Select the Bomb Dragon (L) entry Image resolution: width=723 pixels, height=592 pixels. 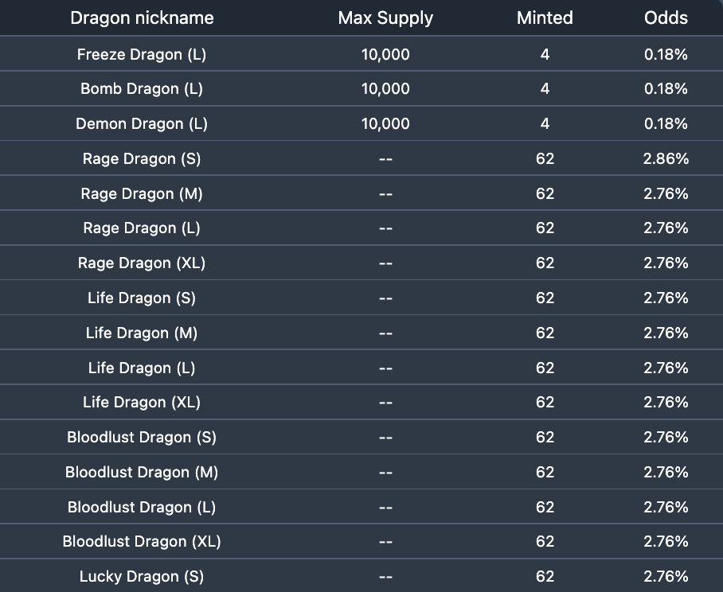(142, 88)
